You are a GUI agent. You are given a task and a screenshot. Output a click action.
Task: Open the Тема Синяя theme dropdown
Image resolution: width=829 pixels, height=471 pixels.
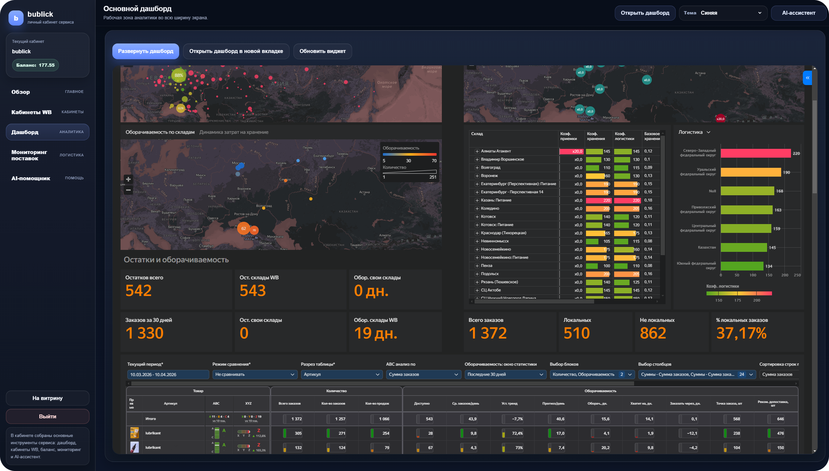[723, 13]
